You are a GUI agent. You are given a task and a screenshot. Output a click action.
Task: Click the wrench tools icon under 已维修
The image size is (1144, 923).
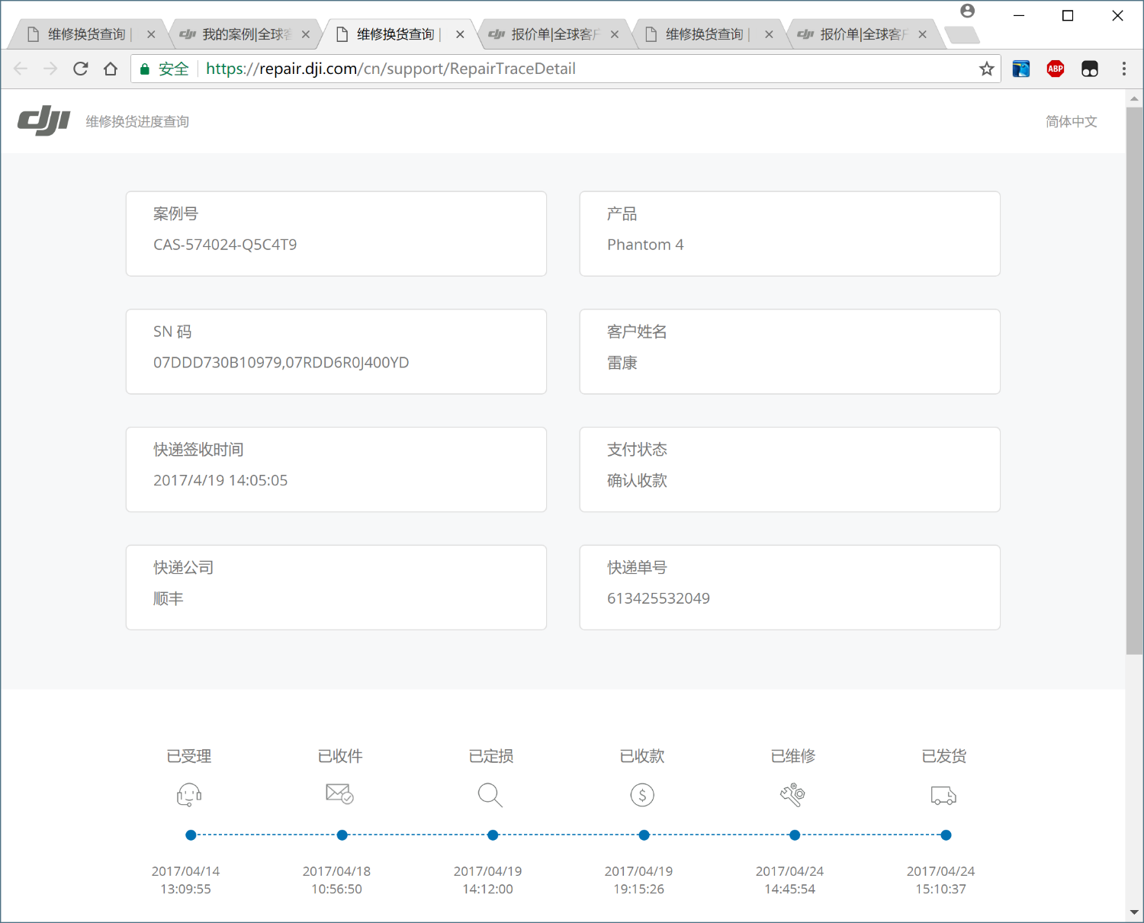click(x=793, y=795)
